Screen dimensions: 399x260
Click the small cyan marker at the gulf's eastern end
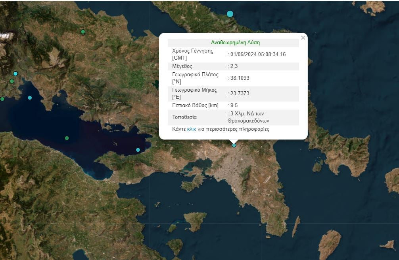click(x=138, y=149)
